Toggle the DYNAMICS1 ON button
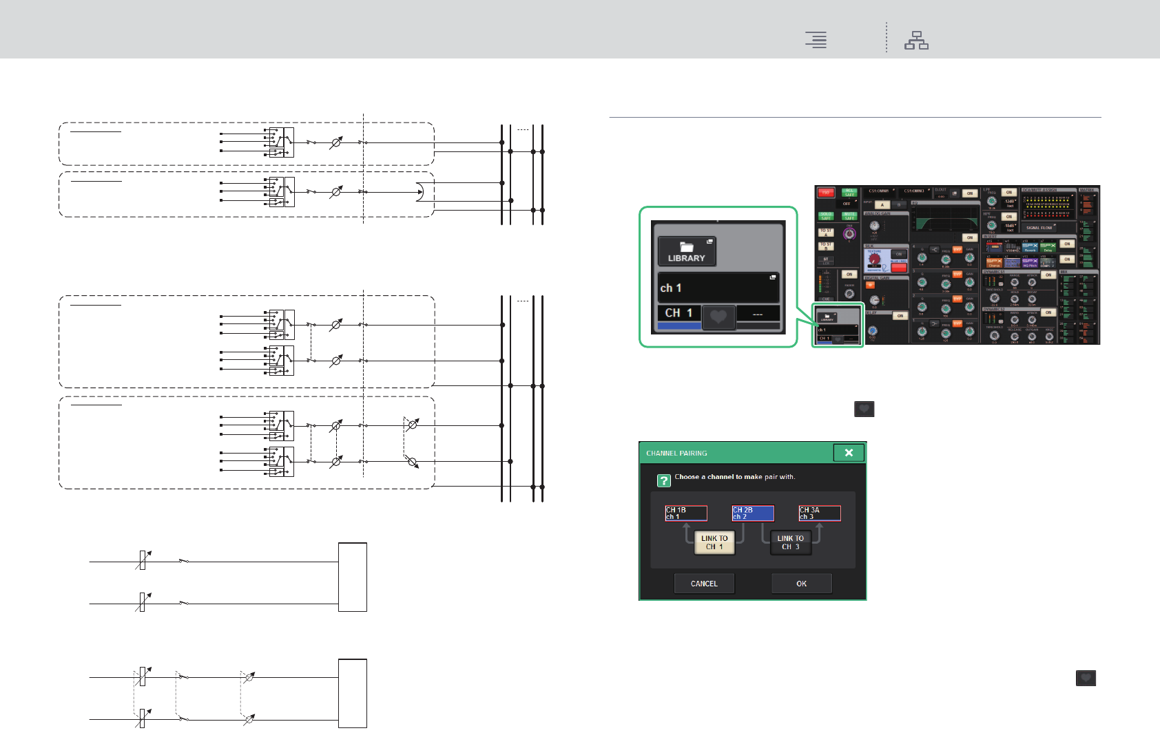1160x735 pixels. point(1048,275)
